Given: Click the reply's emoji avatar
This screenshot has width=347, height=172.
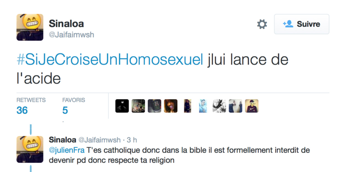Looking at the screenshot, I should 30,149.
